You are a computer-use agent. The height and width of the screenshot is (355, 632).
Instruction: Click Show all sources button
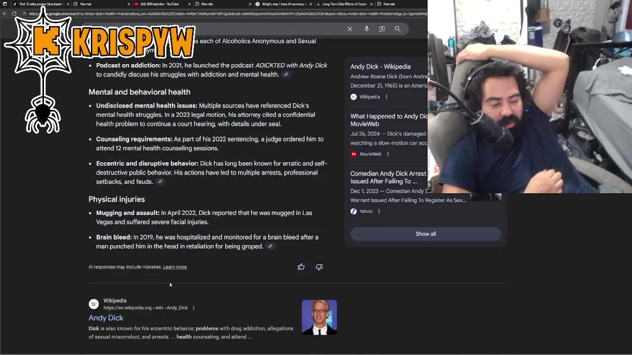tap(426, 234)
